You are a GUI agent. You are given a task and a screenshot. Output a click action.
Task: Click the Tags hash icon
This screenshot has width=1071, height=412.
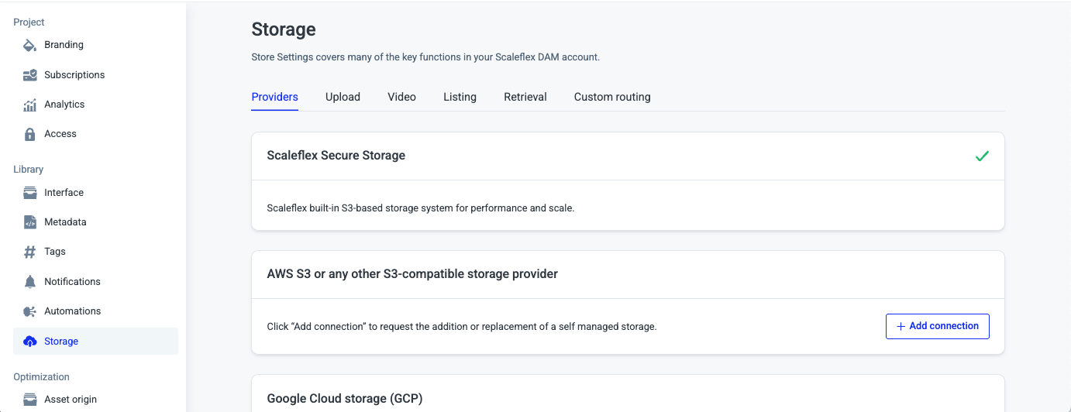[30, 252]
